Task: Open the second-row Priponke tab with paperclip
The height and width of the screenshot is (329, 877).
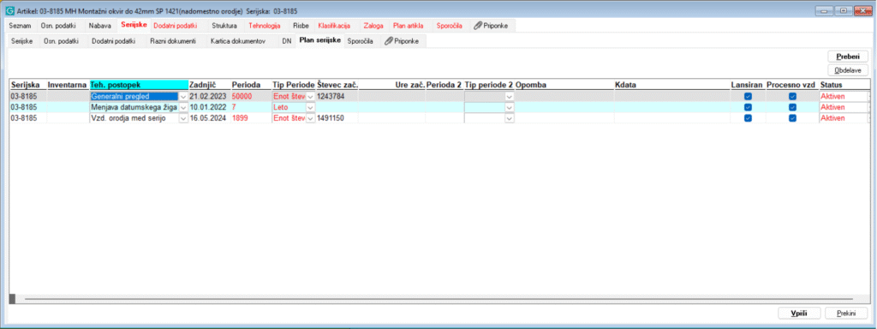Action: tap(403, 41)
